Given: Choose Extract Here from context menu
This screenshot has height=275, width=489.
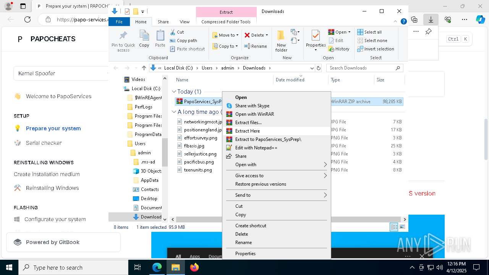Looking at the screenshot, I should click(276, 131).
